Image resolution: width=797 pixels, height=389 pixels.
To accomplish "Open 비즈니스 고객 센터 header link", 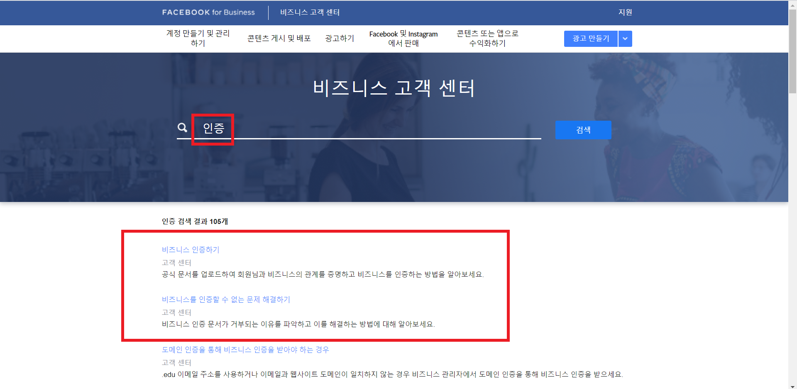I will 310,12.
